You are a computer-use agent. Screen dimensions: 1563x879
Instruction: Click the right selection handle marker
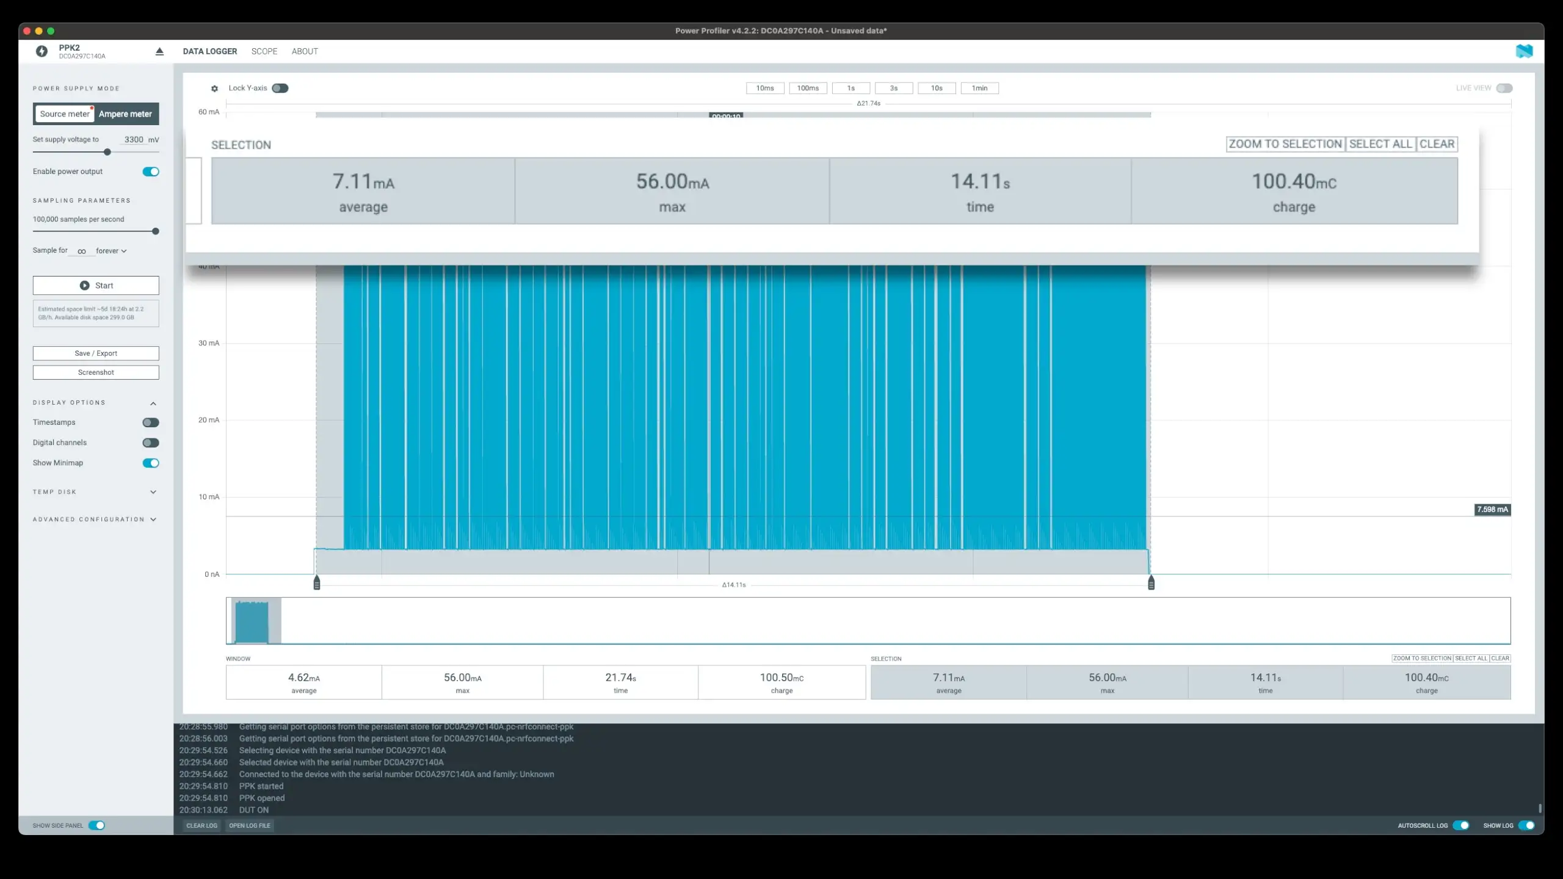(x=1151, y=583)
